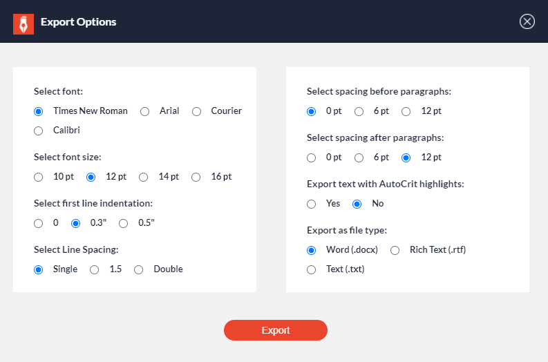Screen dimensions: 548x362
Task: Click the AutoCrit pen logo icon
Action: 23,24
